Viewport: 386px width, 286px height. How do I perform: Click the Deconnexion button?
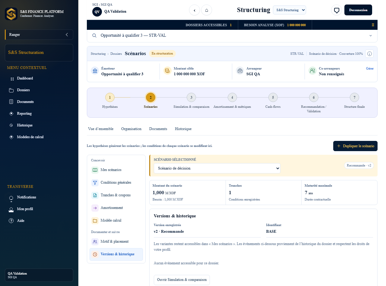coord(358,10)
